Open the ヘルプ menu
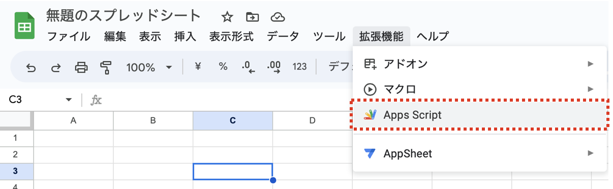 [x=433, y=36]
